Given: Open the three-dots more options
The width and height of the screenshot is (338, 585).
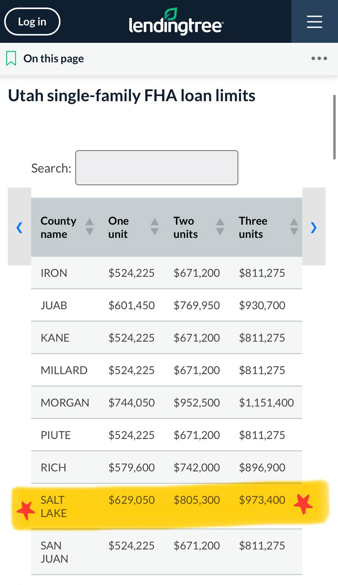Looking at the screenshot, I should pos(319,58).
